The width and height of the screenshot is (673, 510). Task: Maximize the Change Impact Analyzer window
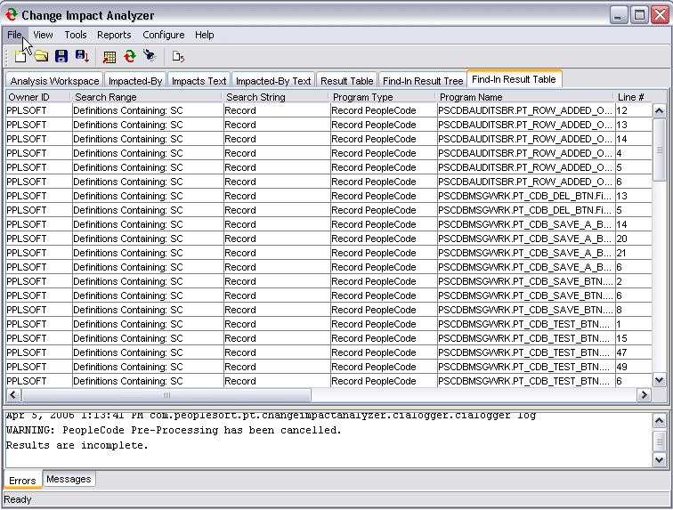click(x=639, y=15)
